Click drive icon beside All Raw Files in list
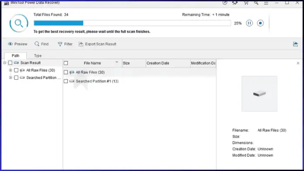 tap(72, 72)
